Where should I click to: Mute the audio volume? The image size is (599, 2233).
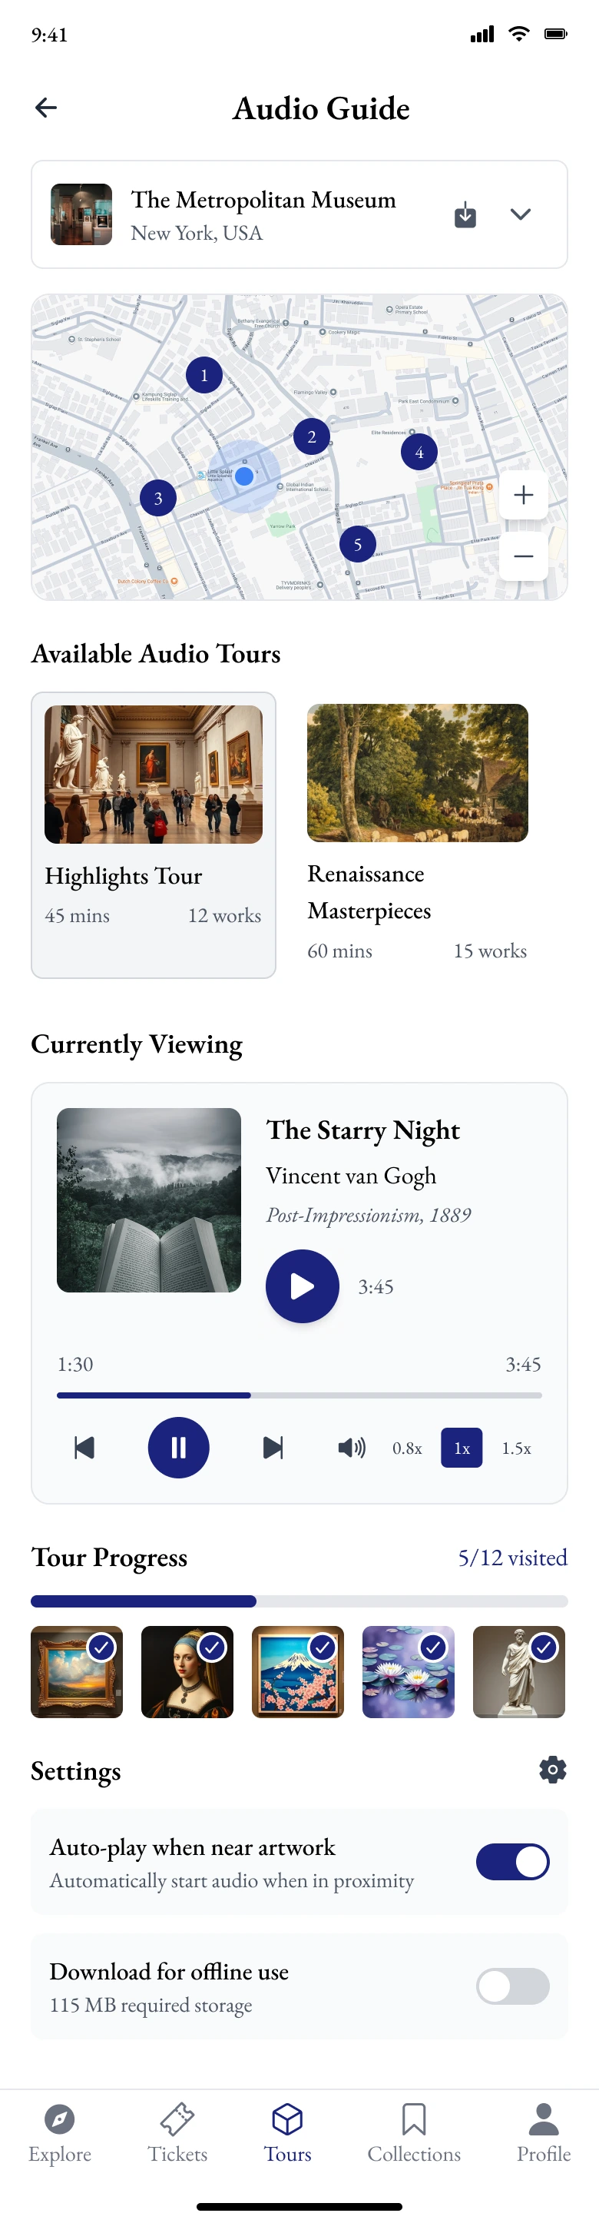pos(351,1447)
